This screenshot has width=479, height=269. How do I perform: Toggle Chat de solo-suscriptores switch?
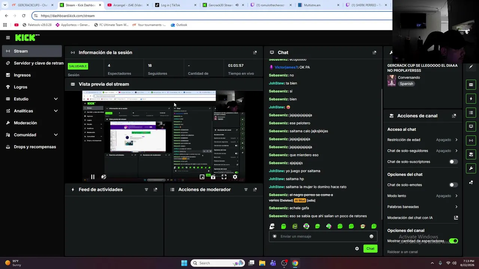(x=453, y=162)
